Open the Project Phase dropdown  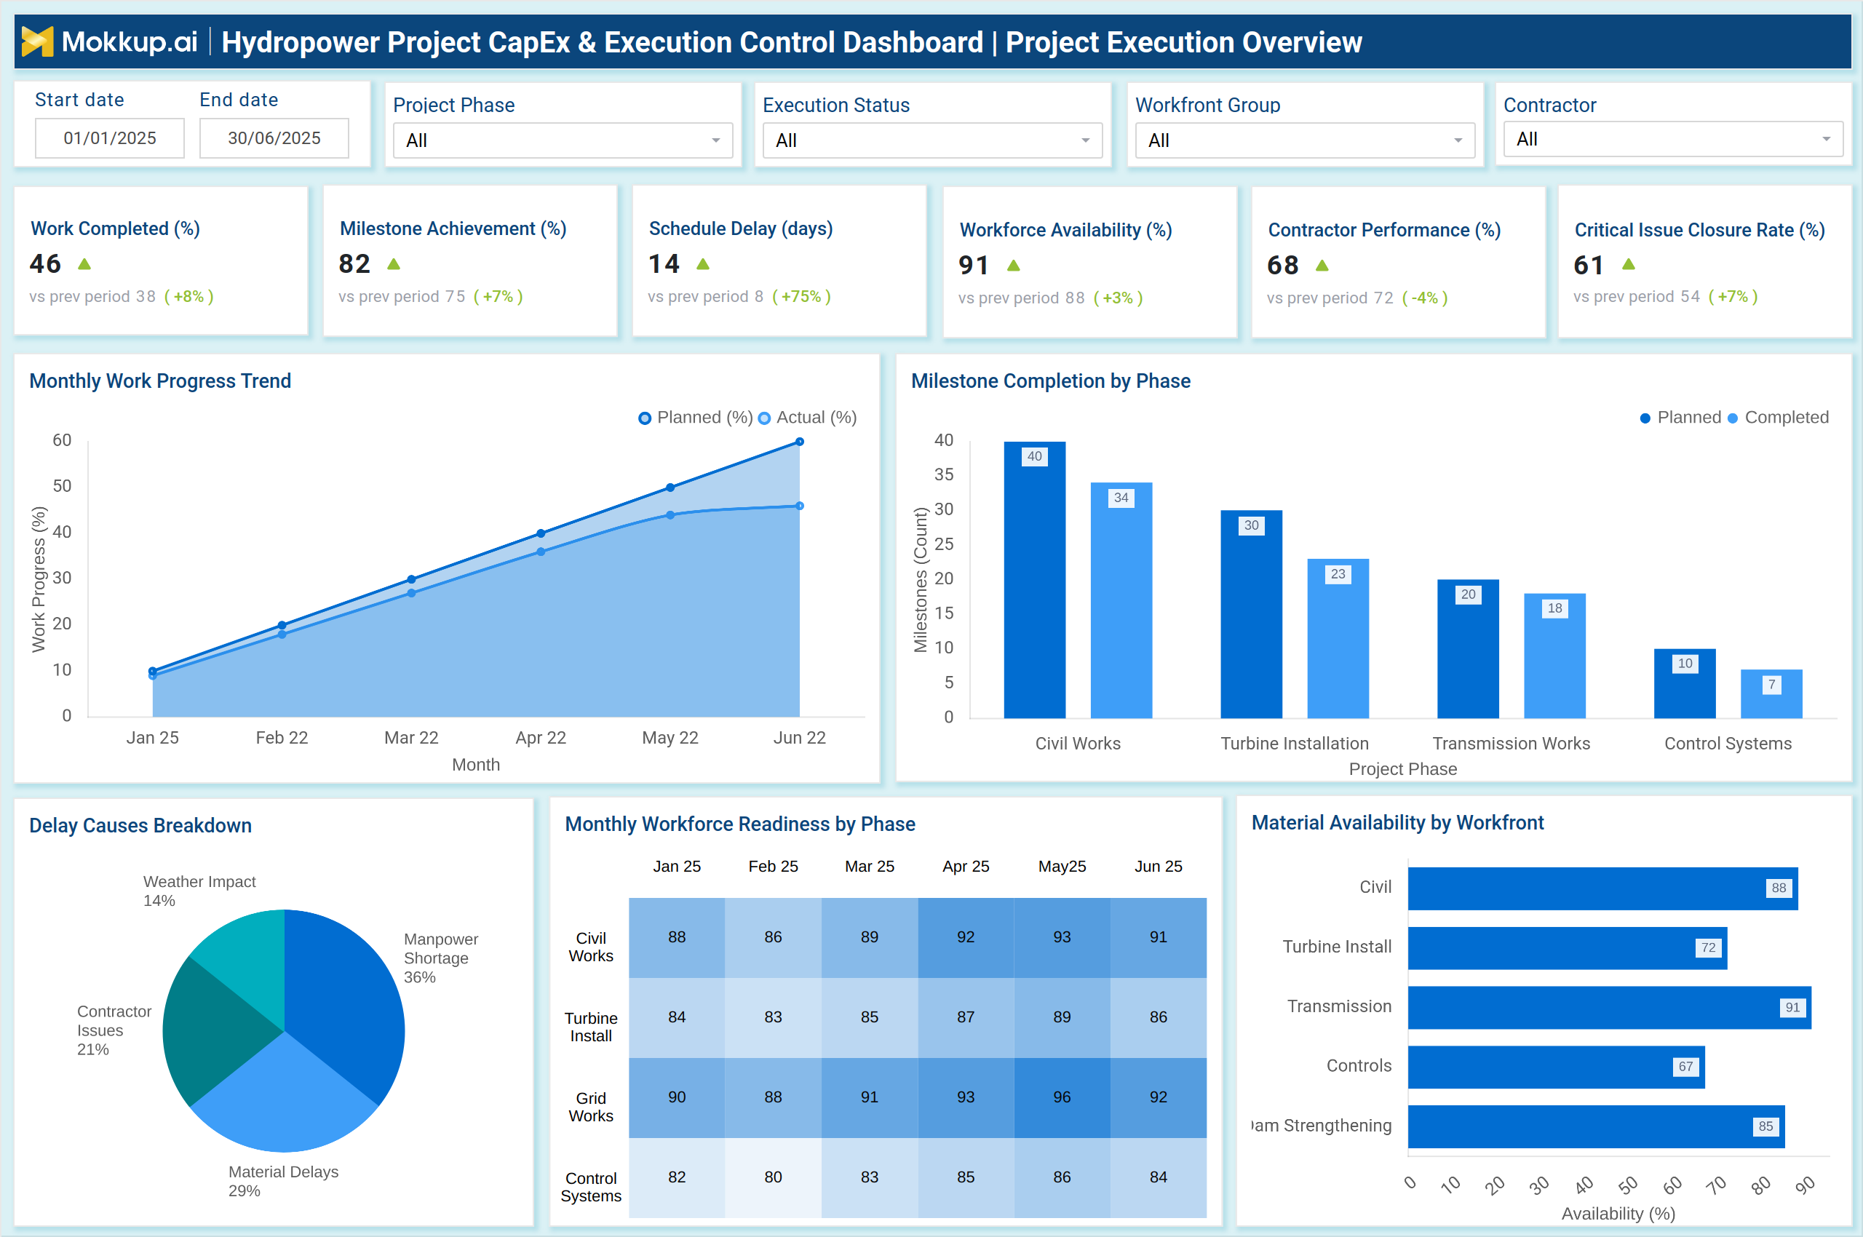(x=563, y=140)
